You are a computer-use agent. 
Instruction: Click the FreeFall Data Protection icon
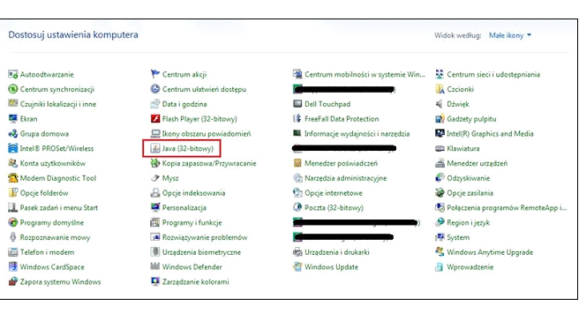click(x=297, y=119)
